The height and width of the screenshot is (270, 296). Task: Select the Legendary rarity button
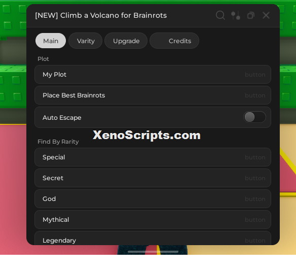click(x=153, y=238)
